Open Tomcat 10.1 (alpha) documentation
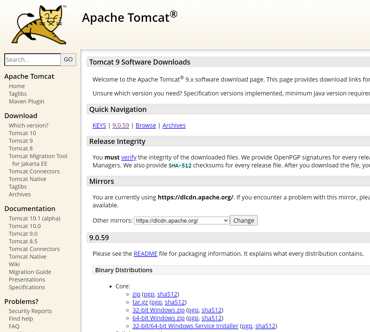 (x=35, y=218)
